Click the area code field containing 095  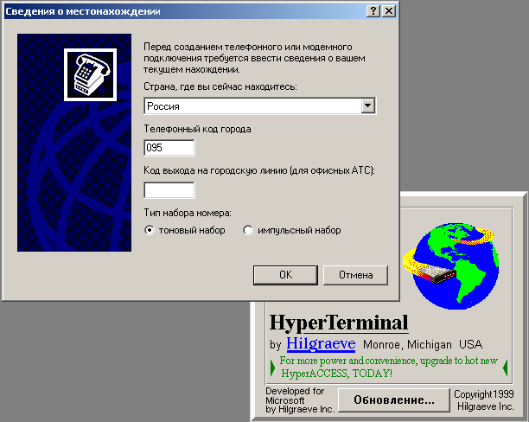169,148
